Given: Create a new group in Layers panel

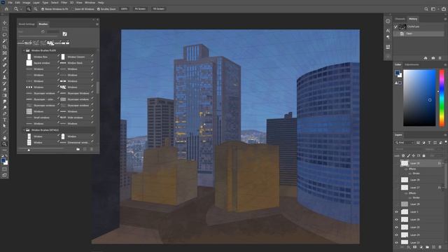Looking at the screenshot, I should point(428,247).
